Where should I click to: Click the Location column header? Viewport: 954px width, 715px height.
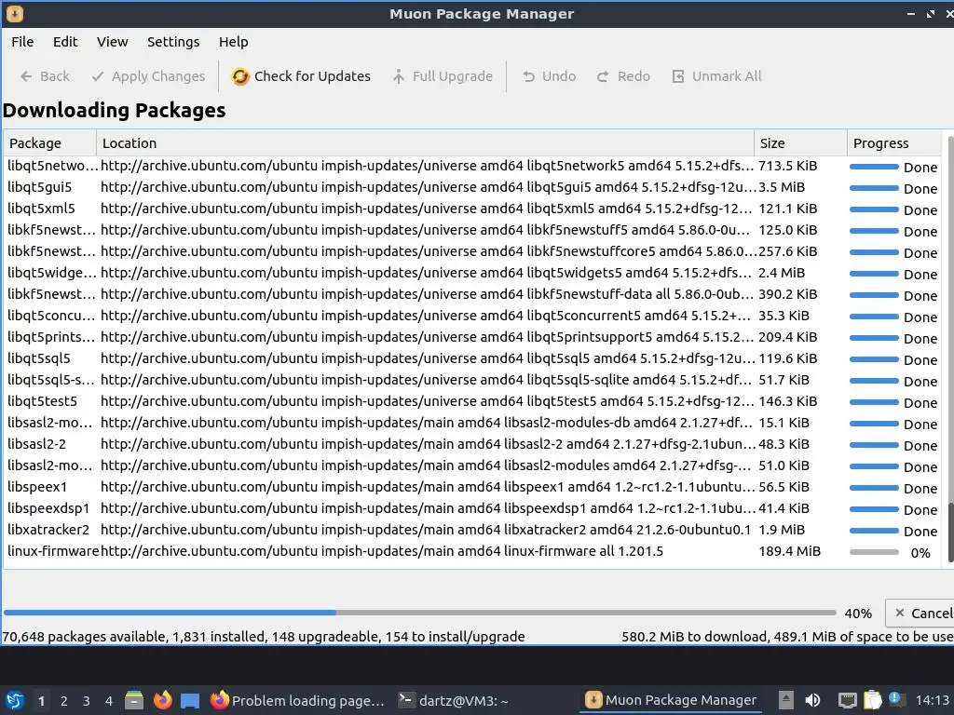point(425,142)
